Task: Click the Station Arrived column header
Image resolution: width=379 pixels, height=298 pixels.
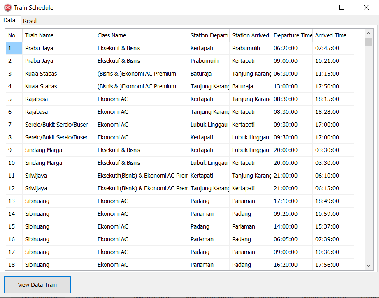Action: [250, 35]
